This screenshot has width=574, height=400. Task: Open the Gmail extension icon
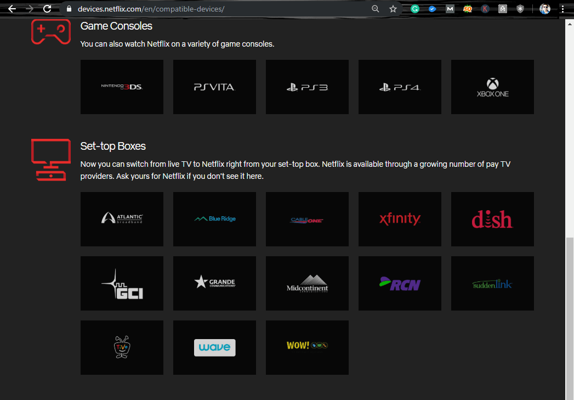coord(450,8)
